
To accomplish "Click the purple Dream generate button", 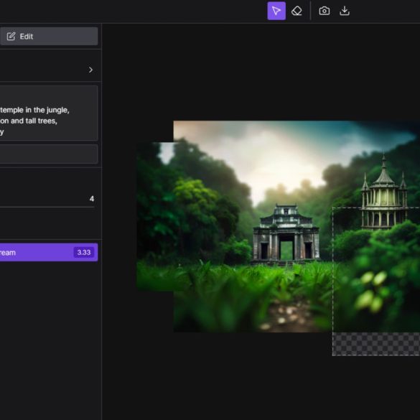I will 49,252.
